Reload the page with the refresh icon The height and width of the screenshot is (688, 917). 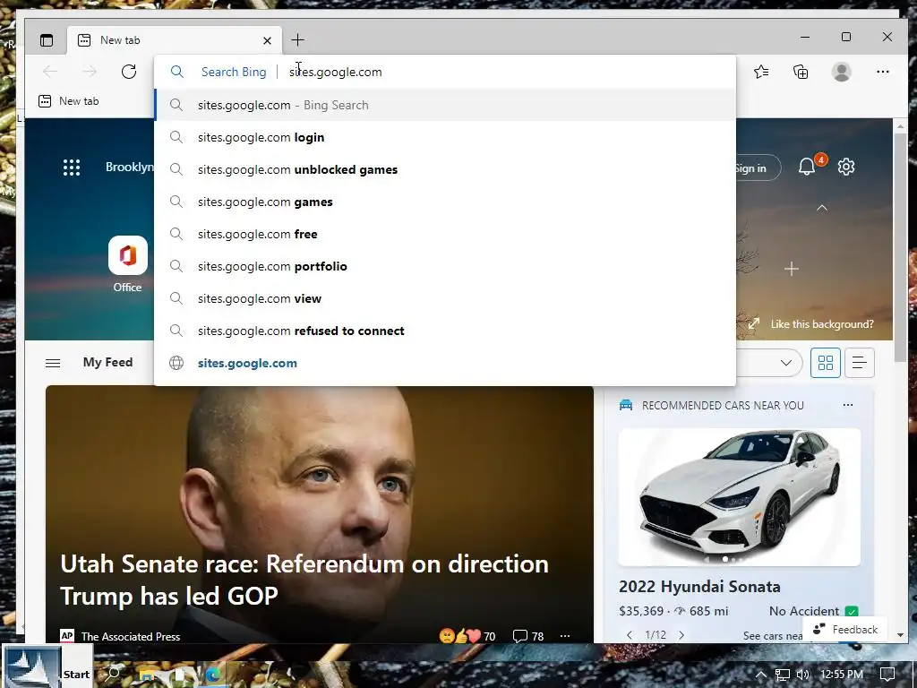click(129, 72)
